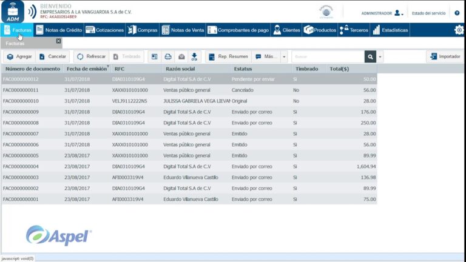
Task: Click the Agregar button
Action: tap(19, 56)
